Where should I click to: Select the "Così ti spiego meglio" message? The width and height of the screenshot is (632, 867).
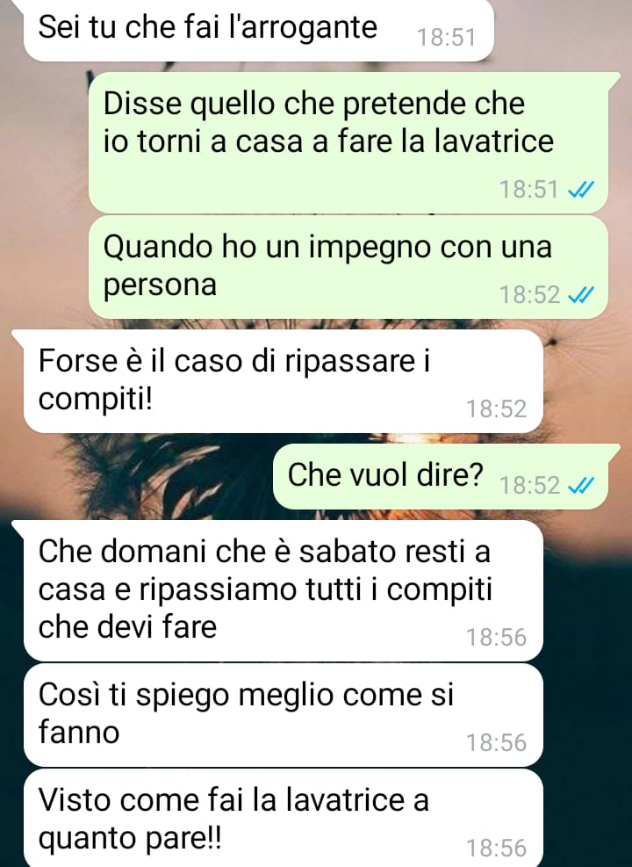283,716
